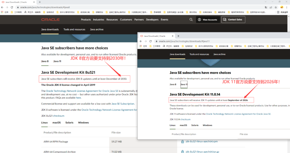The image size is (290, 153).
Task: Click the download icon beside jdk-8u321-linux-aarch64.rpm
Action: 183,142
